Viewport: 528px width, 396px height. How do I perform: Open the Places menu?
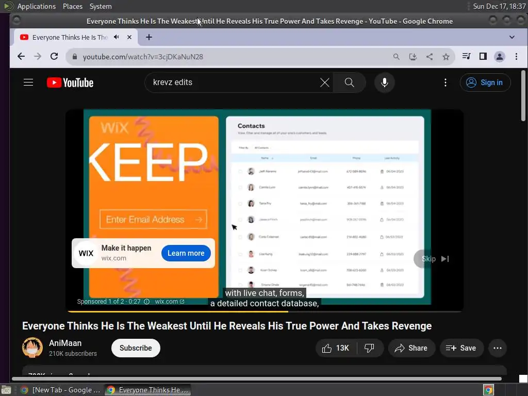point(73,6)
